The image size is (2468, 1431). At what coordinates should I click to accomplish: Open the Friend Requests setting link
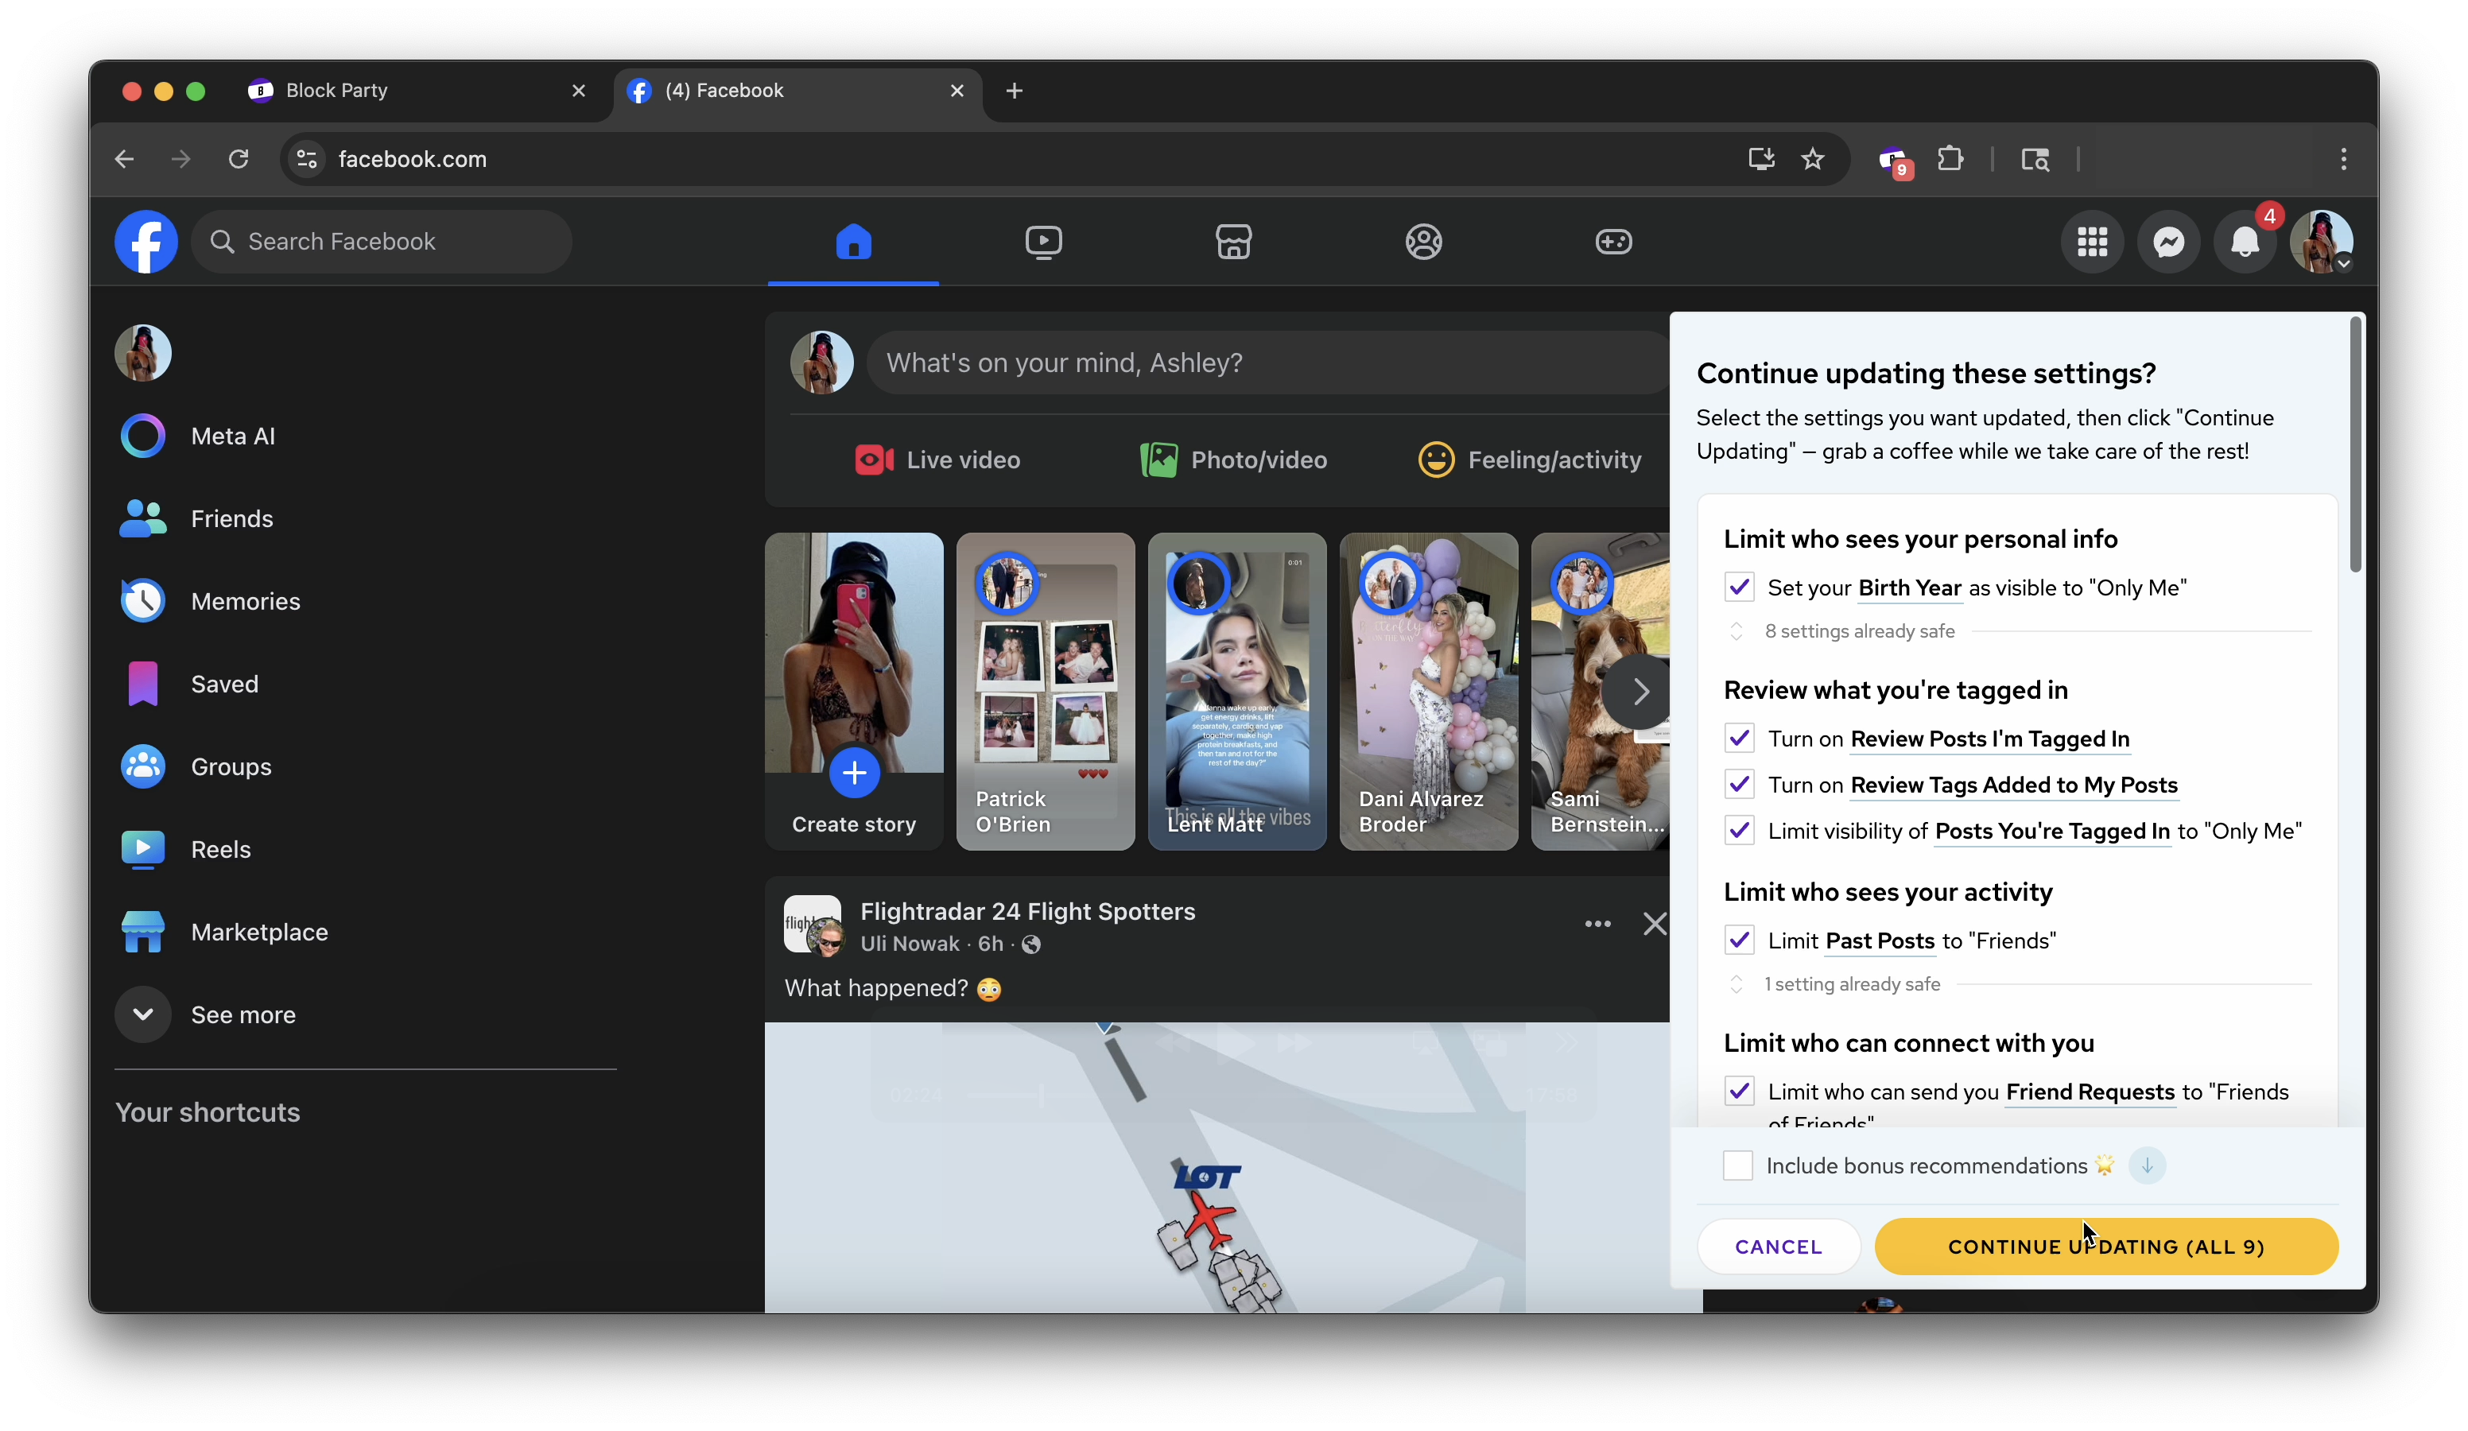click(2089, 1091)
